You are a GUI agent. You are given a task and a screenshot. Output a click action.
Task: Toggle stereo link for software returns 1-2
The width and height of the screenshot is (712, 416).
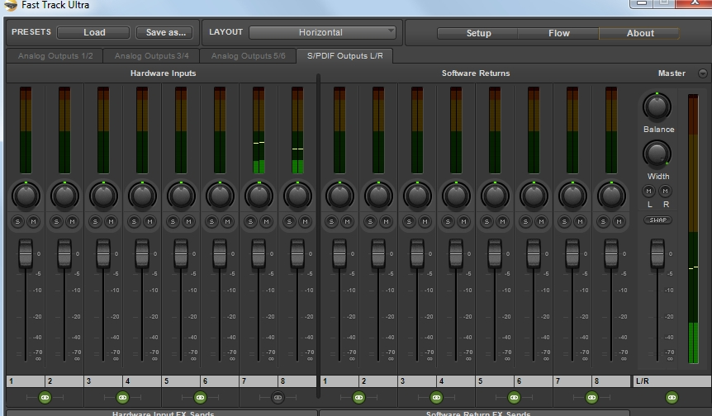pyautogui.click(x=358, y=397)
